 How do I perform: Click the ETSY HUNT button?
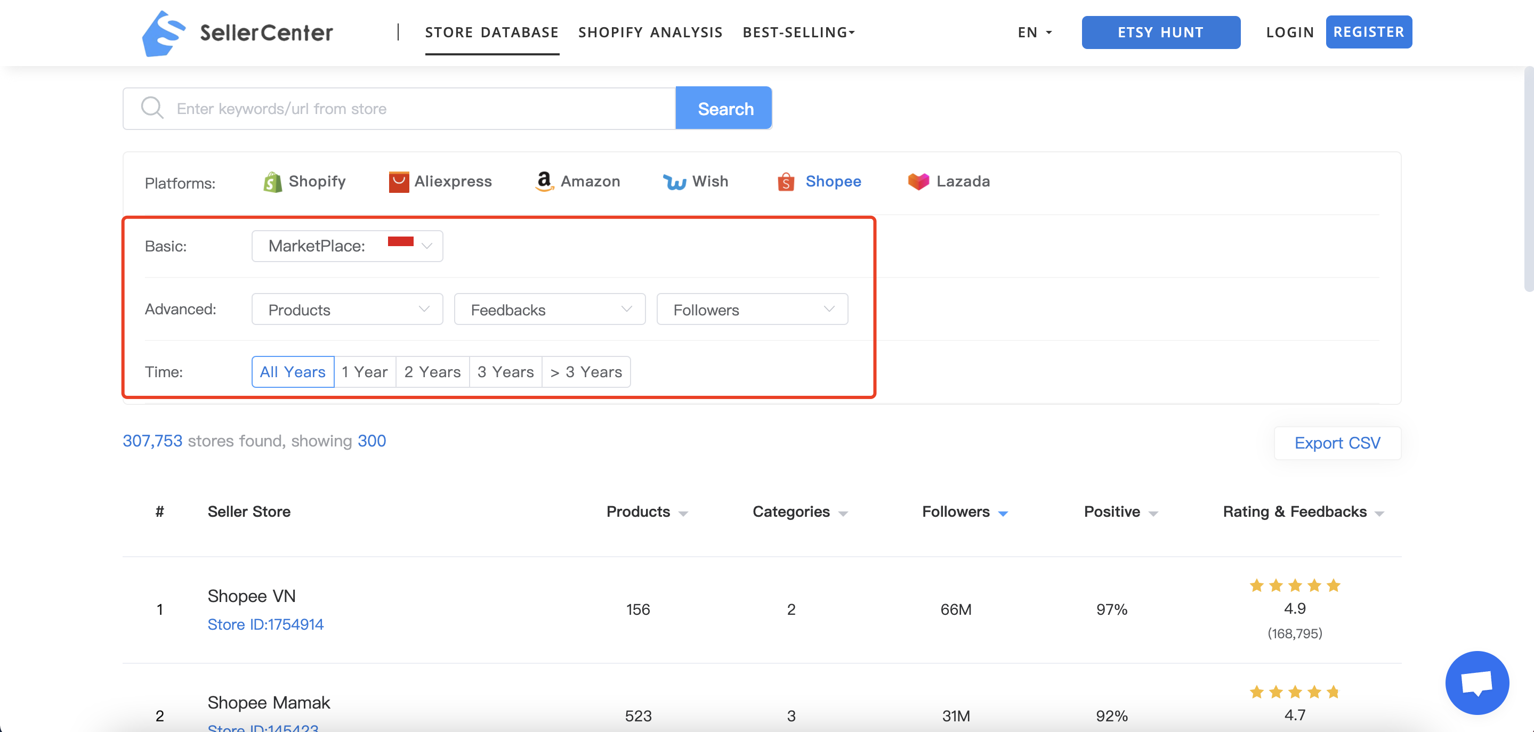pyautogui.click(x=1160, y=32)
